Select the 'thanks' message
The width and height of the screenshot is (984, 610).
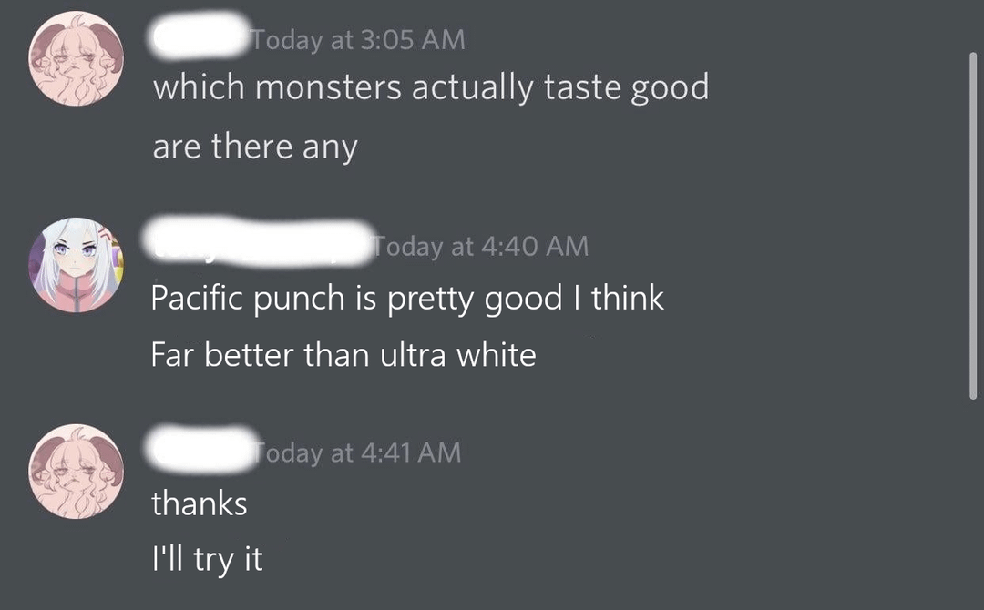coord(200,503)
